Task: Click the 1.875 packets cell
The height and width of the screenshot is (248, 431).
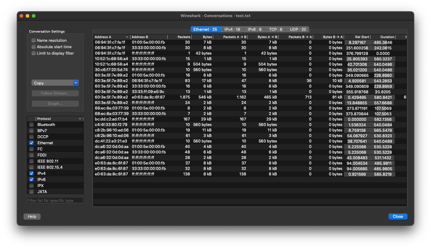Action: [185, 97]
